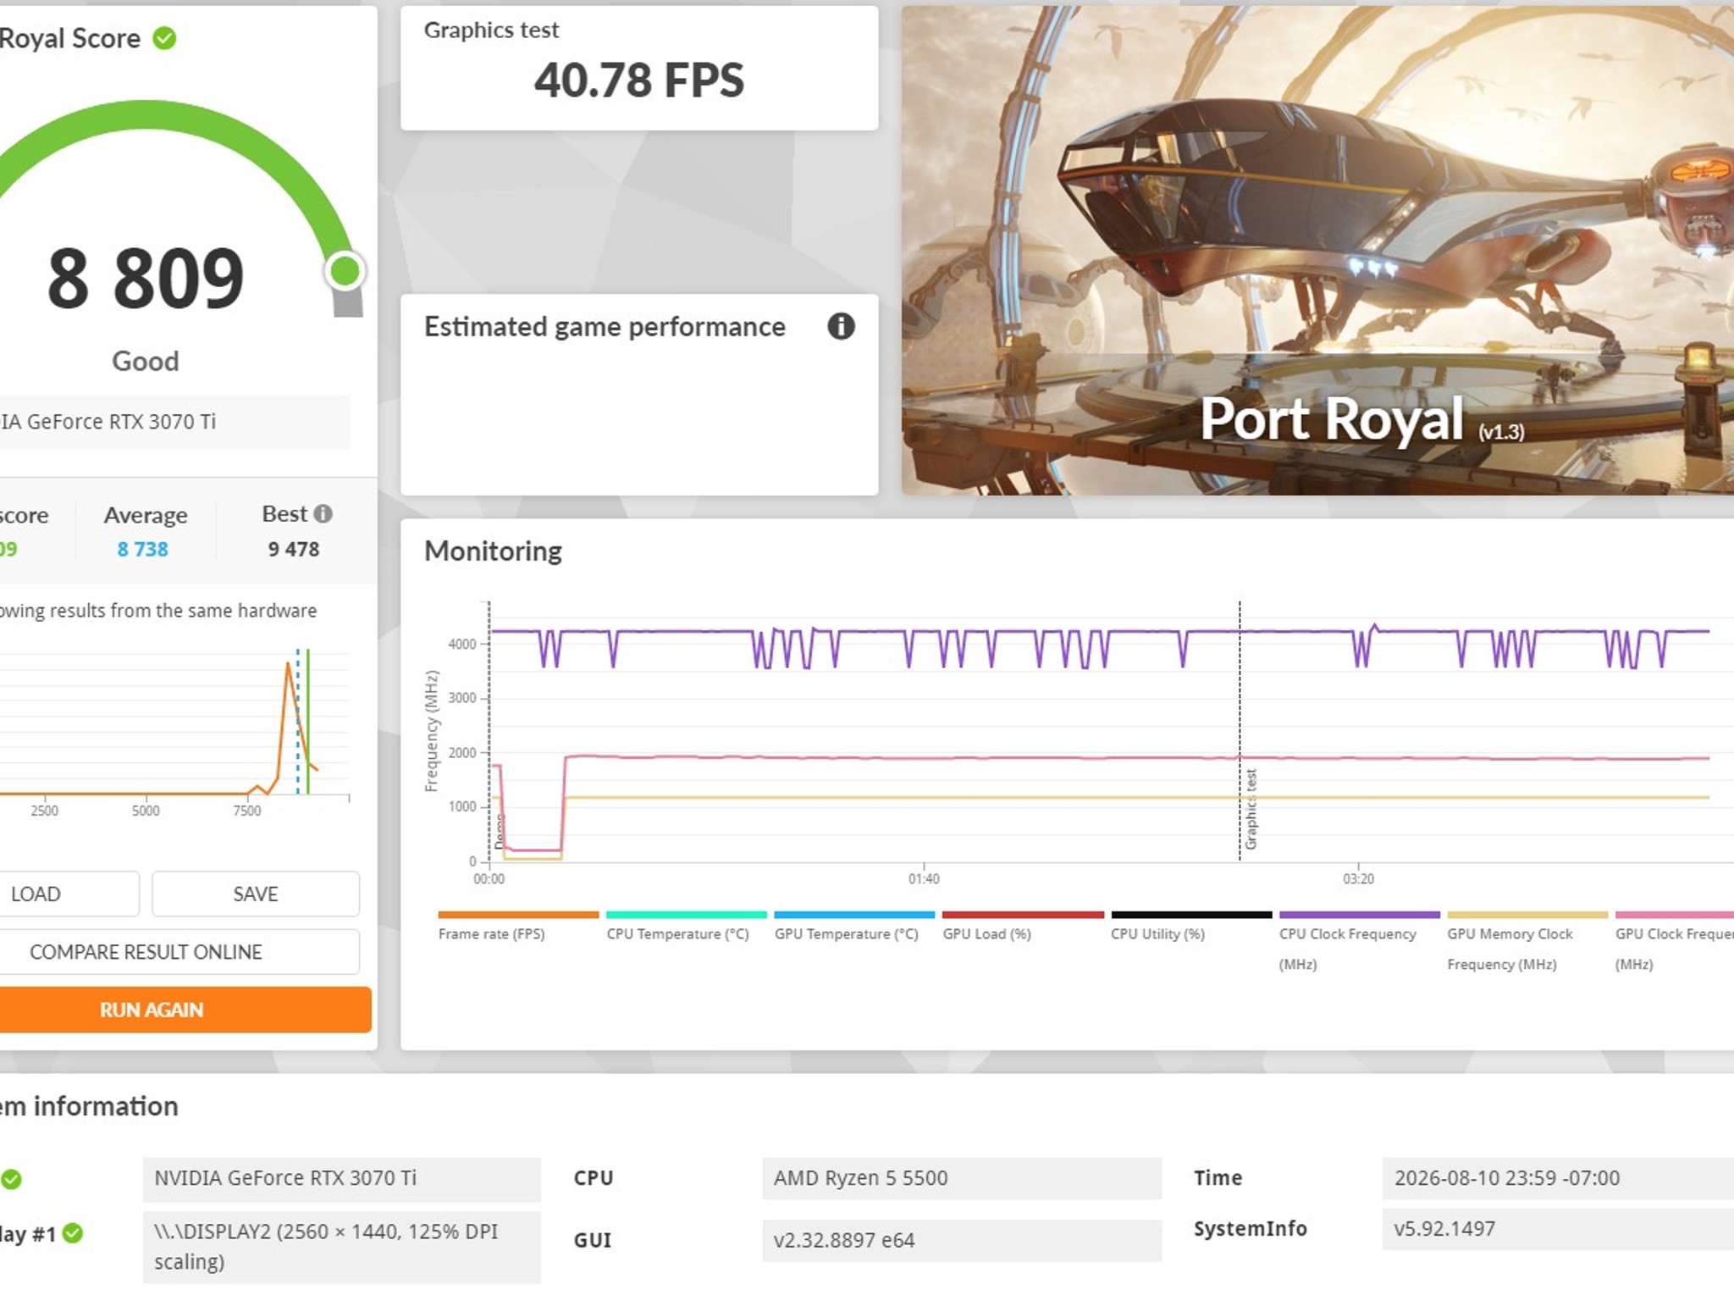Click the 03:20 label on the time axis
The width and height of the screenshot is (1734, 1301).
(x=1358, y=879)
